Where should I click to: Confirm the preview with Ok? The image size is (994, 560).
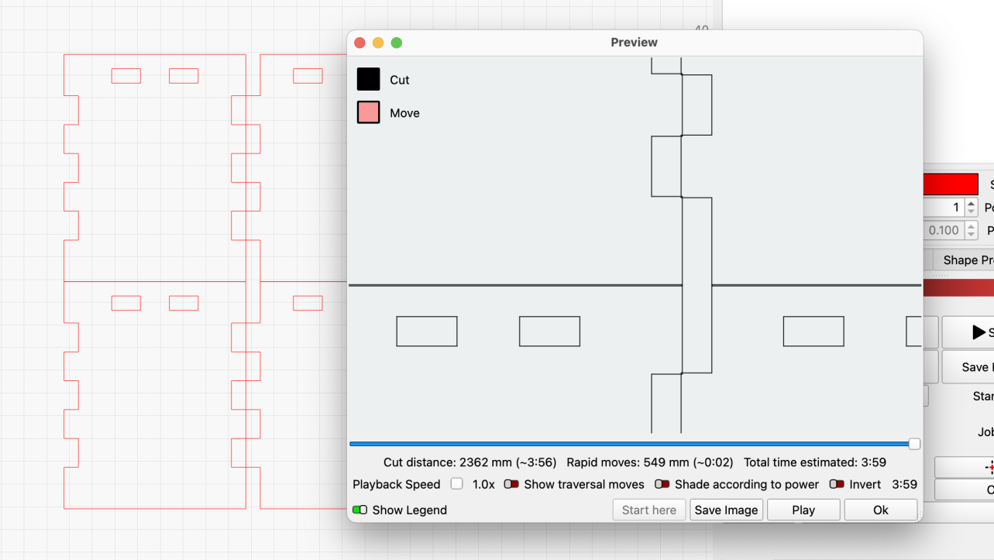point(880,510)
